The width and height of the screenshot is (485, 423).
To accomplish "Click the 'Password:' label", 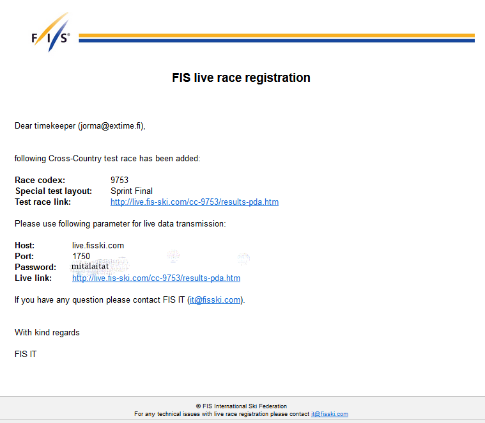I will coord(35,267).
